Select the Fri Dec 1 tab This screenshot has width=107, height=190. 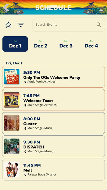point(15,44)
